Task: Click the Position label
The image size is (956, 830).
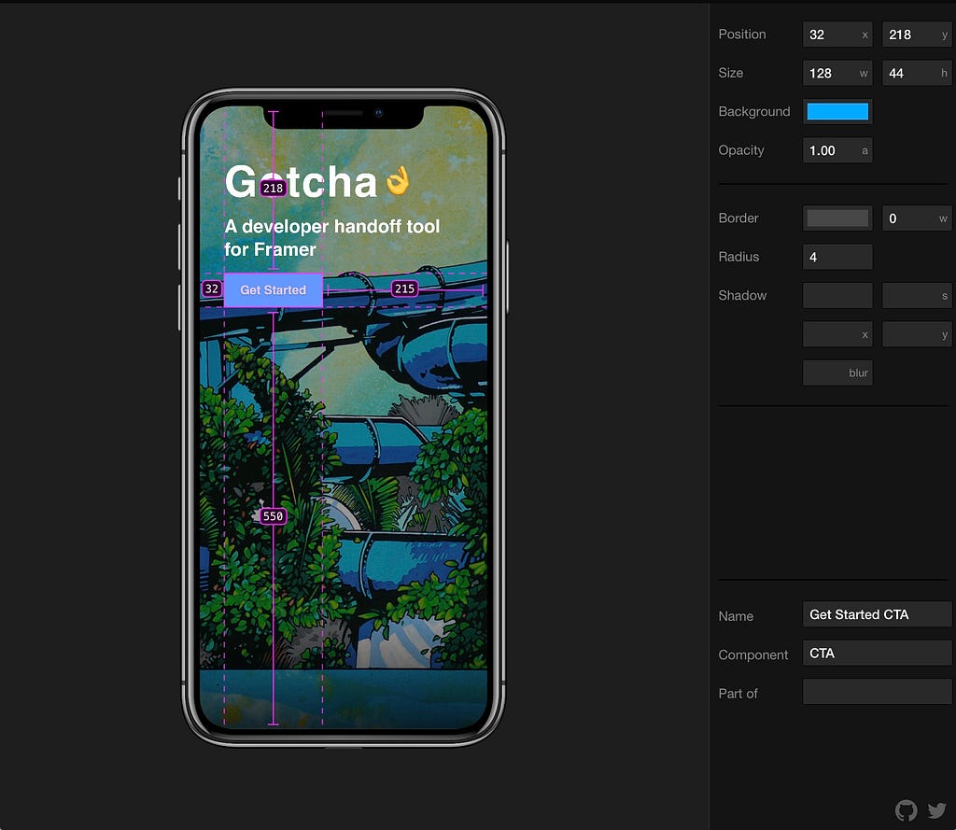Action: (x=742, y=35)
